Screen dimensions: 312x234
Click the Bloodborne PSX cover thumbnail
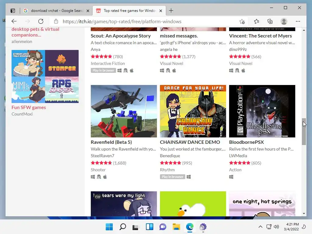tap(262, 111)
